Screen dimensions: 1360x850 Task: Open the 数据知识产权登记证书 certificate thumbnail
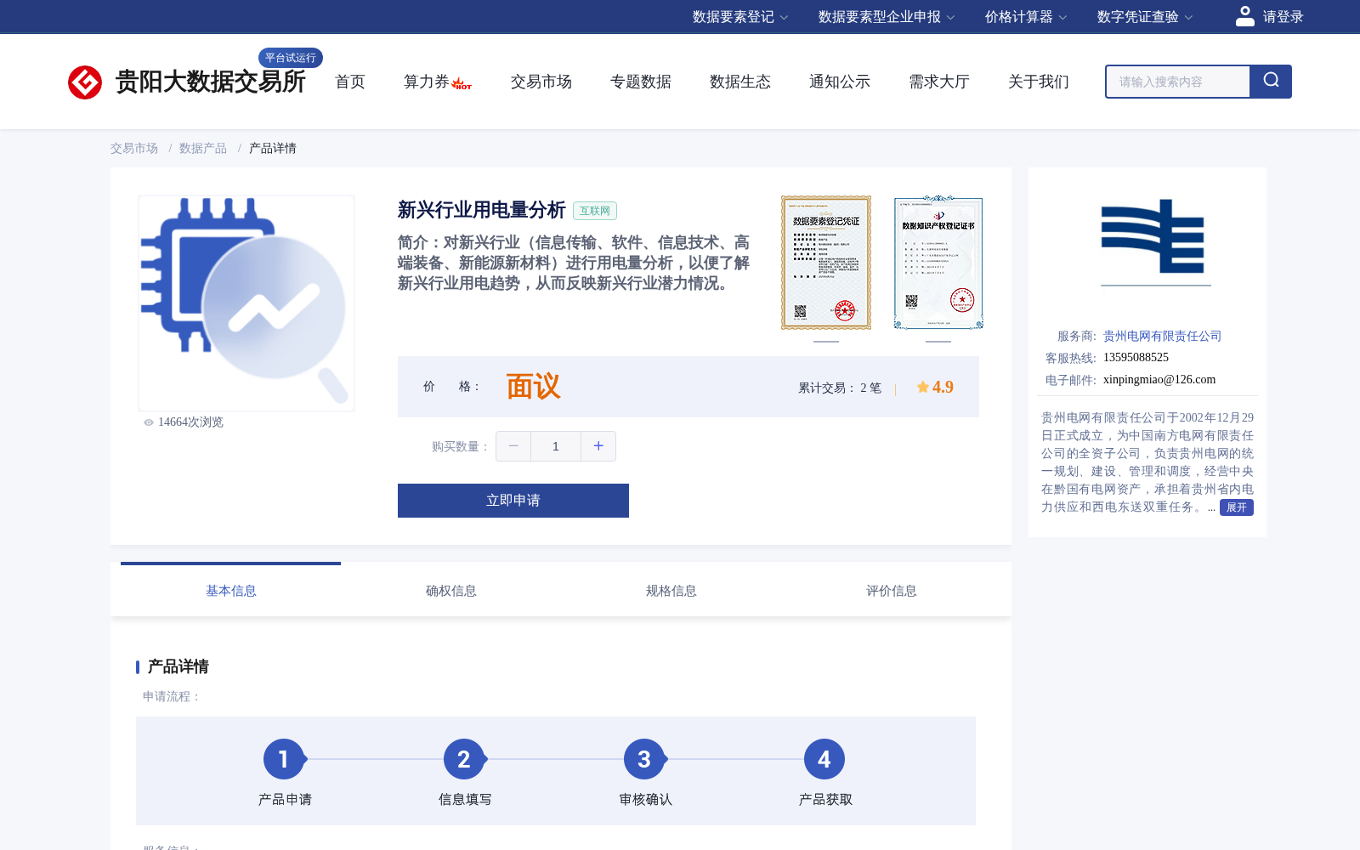(938, 263)
